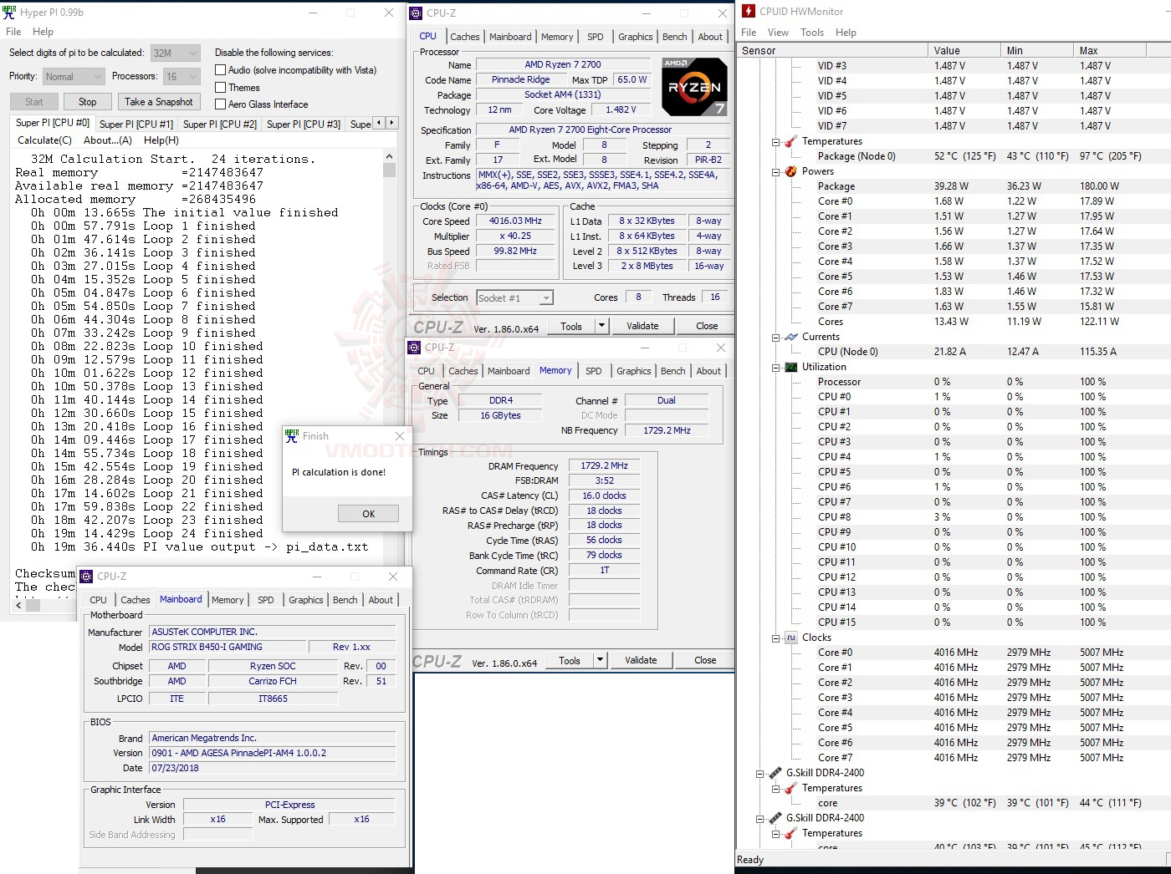Click the Value column header in HWMonitor
This screenshot has width=1171, height=874.
pyautogui.click(x=964, y=50)
